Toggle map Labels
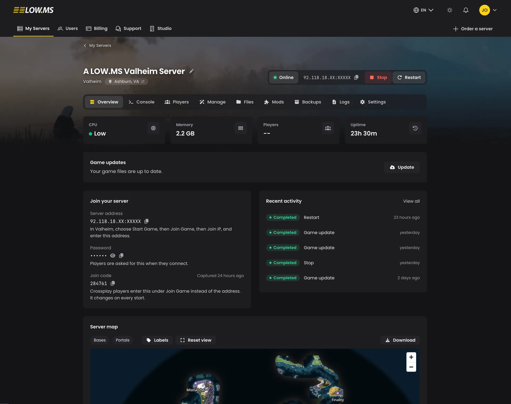This screenshot has height=404, width=511. coord(157,340)
